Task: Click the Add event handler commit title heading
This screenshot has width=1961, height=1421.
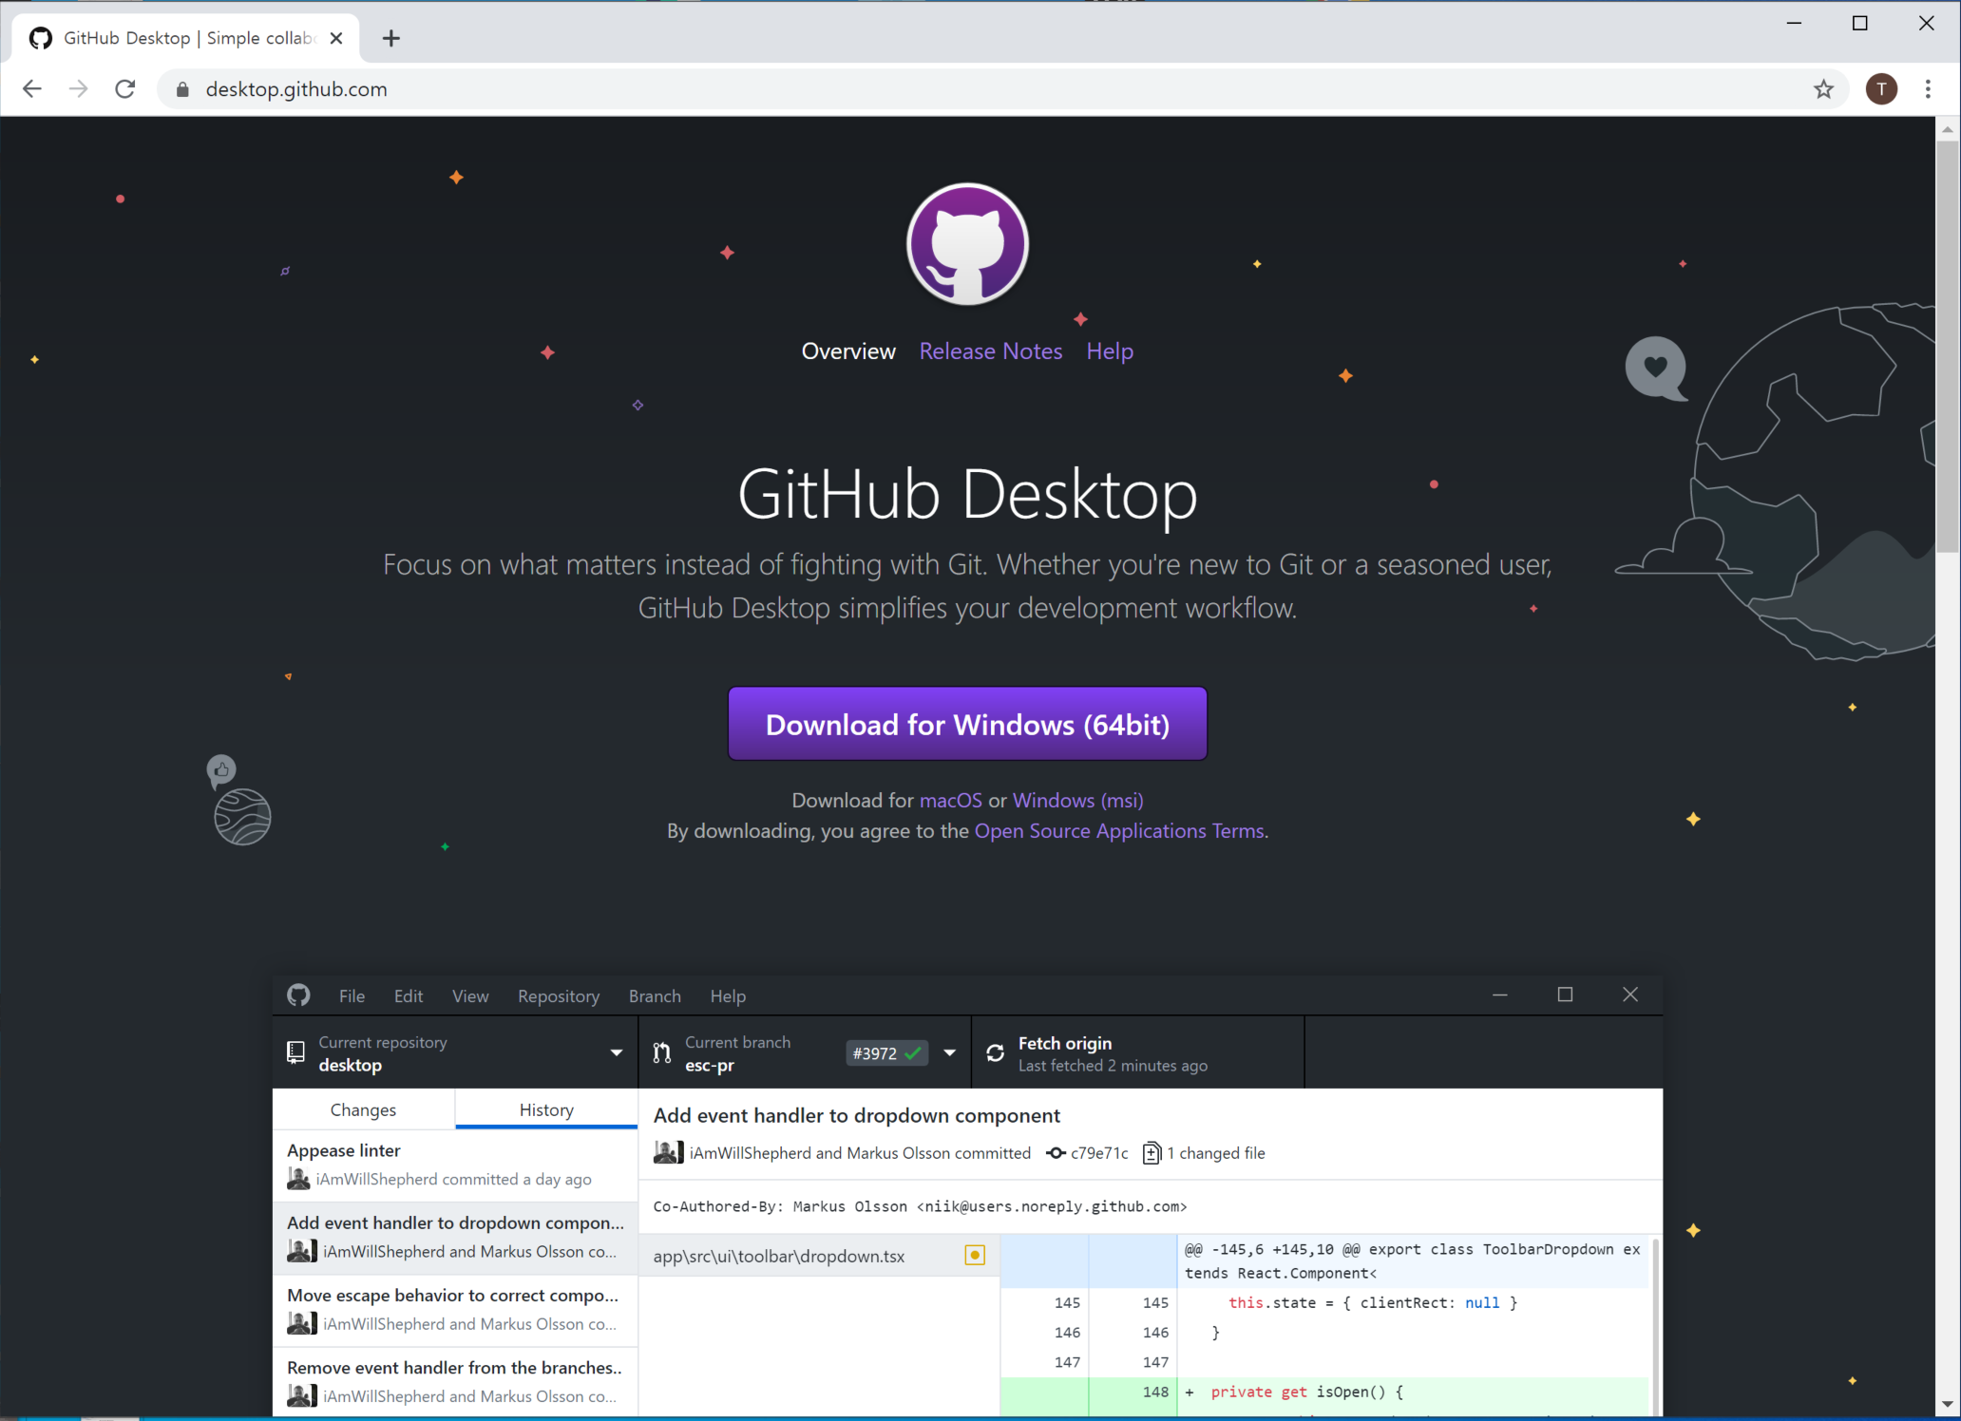Action: point(856,1116)
